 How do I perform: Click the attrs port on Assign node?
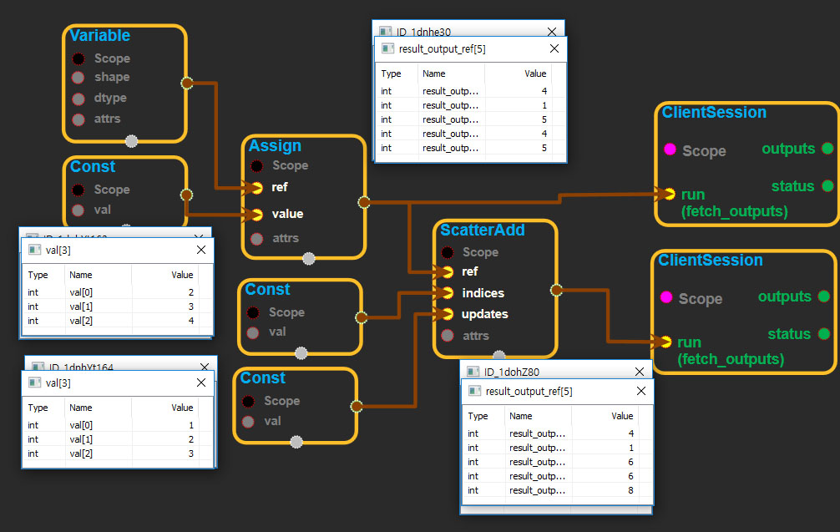(x=256, y=238)
